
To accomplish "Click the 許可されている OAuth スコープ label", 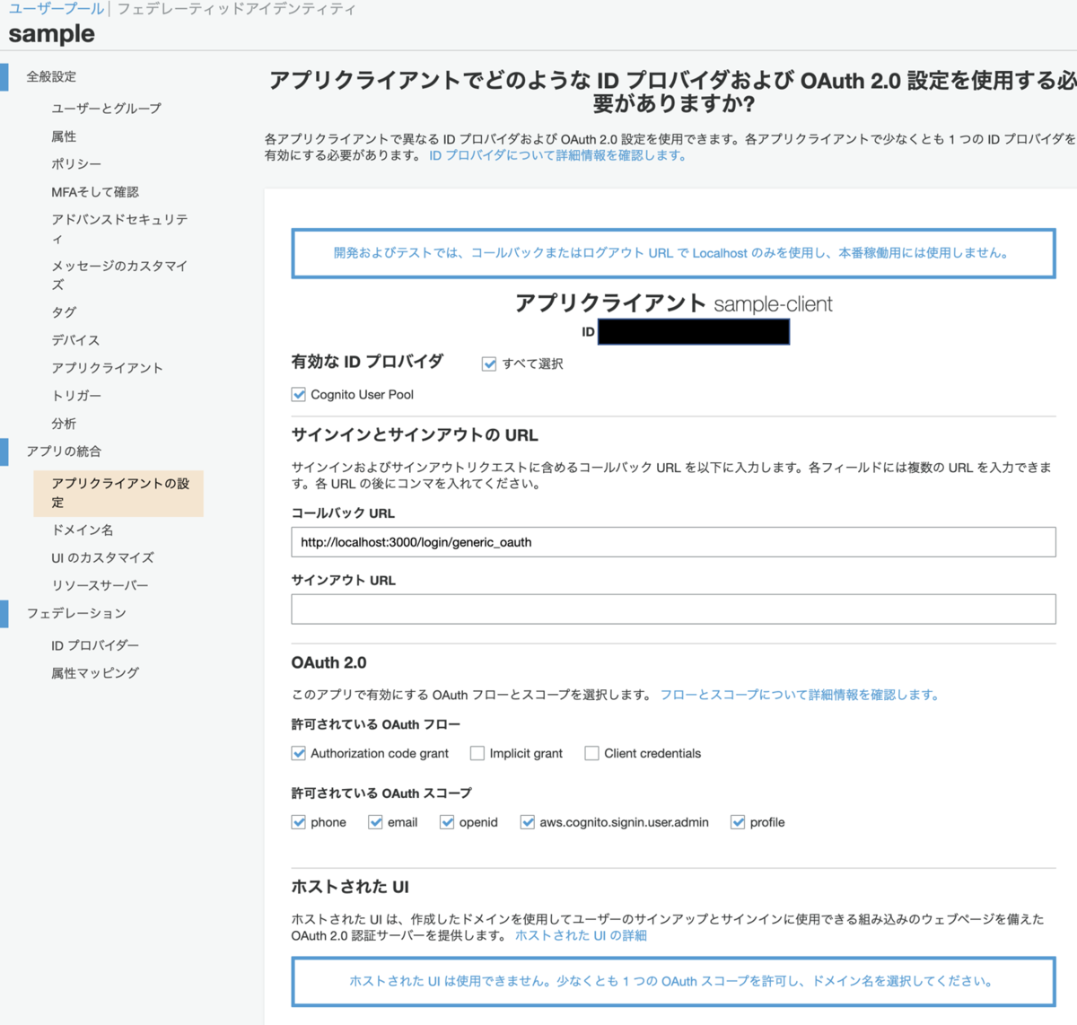I will pos(381,793).
